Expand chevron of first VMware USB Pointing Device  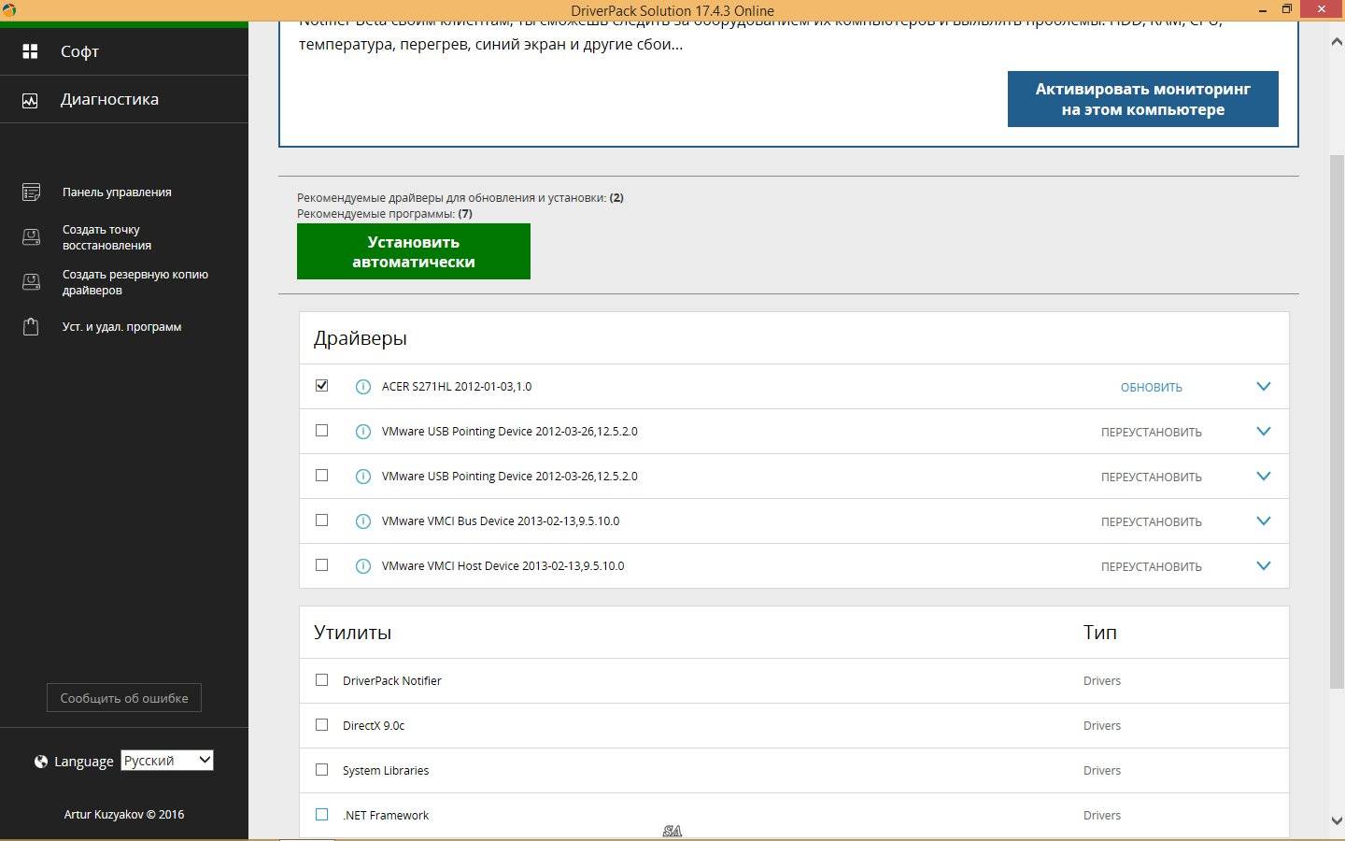pyautogui.click(x=1264, y=432)
